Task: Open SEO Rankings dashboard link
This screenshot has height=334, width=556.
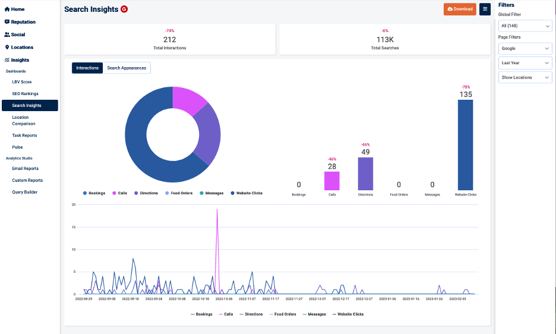Action: click(25, 93)
